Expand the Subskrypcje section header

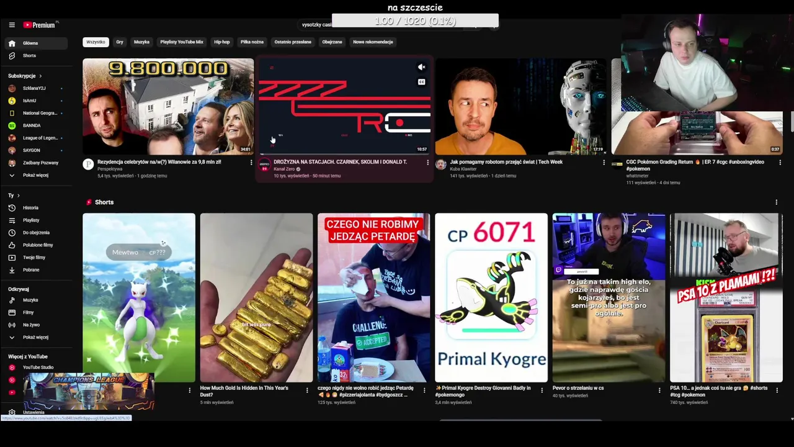[25, 76]
